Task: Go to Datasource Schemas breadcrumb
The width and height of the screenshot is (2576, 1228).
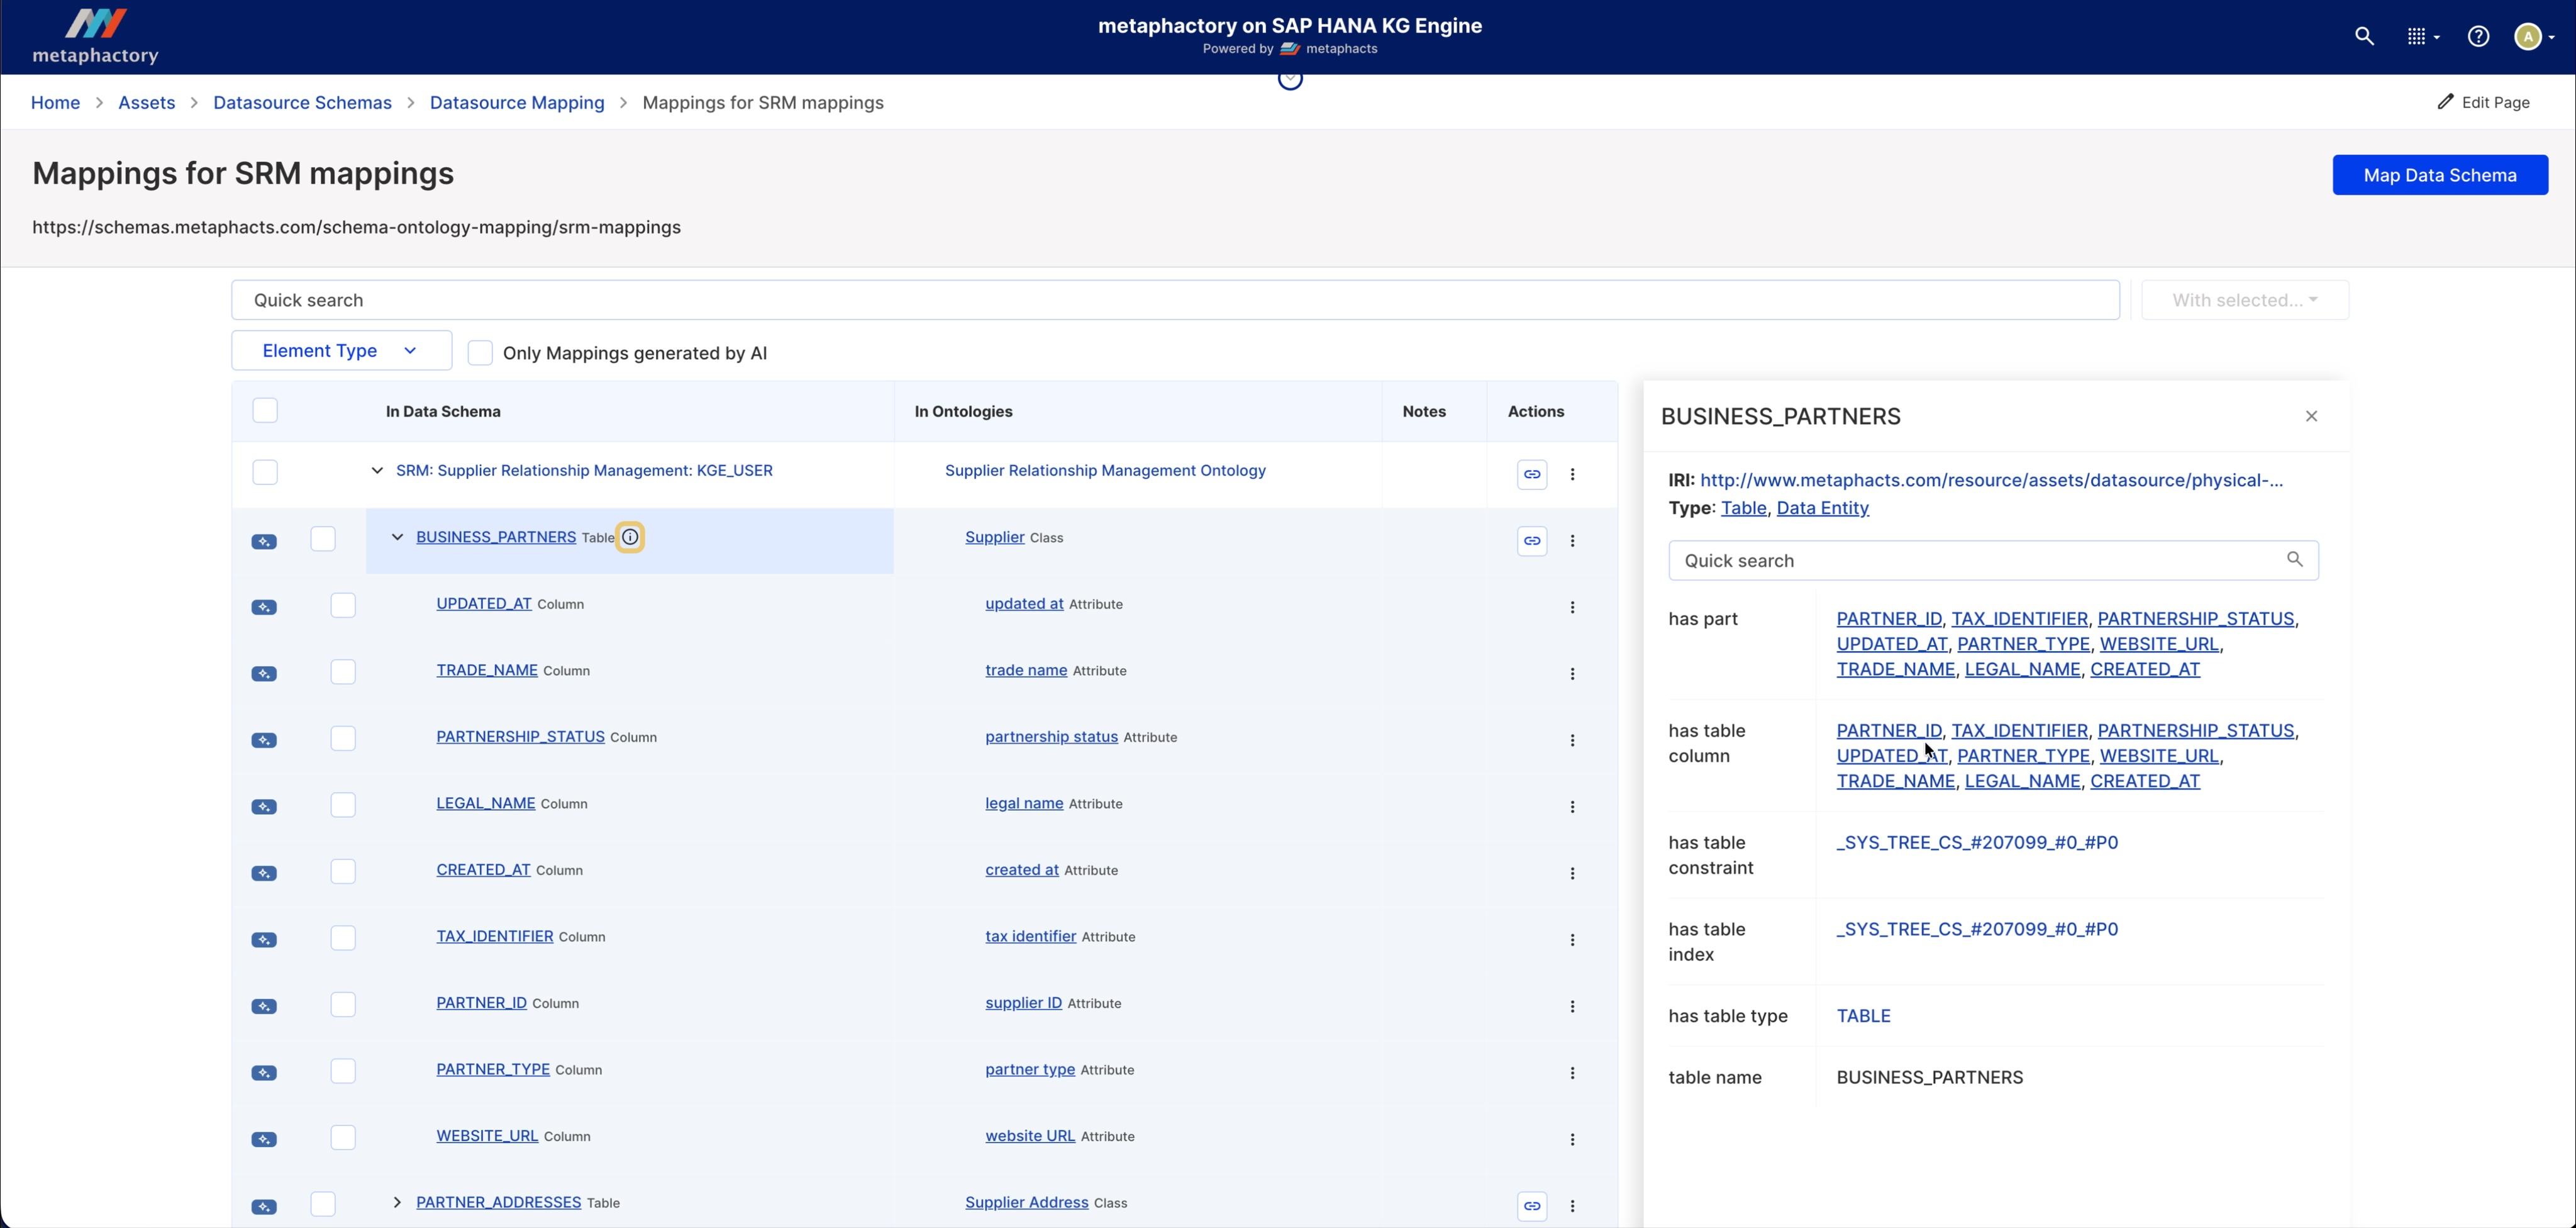Action: (x=302, y=103)
